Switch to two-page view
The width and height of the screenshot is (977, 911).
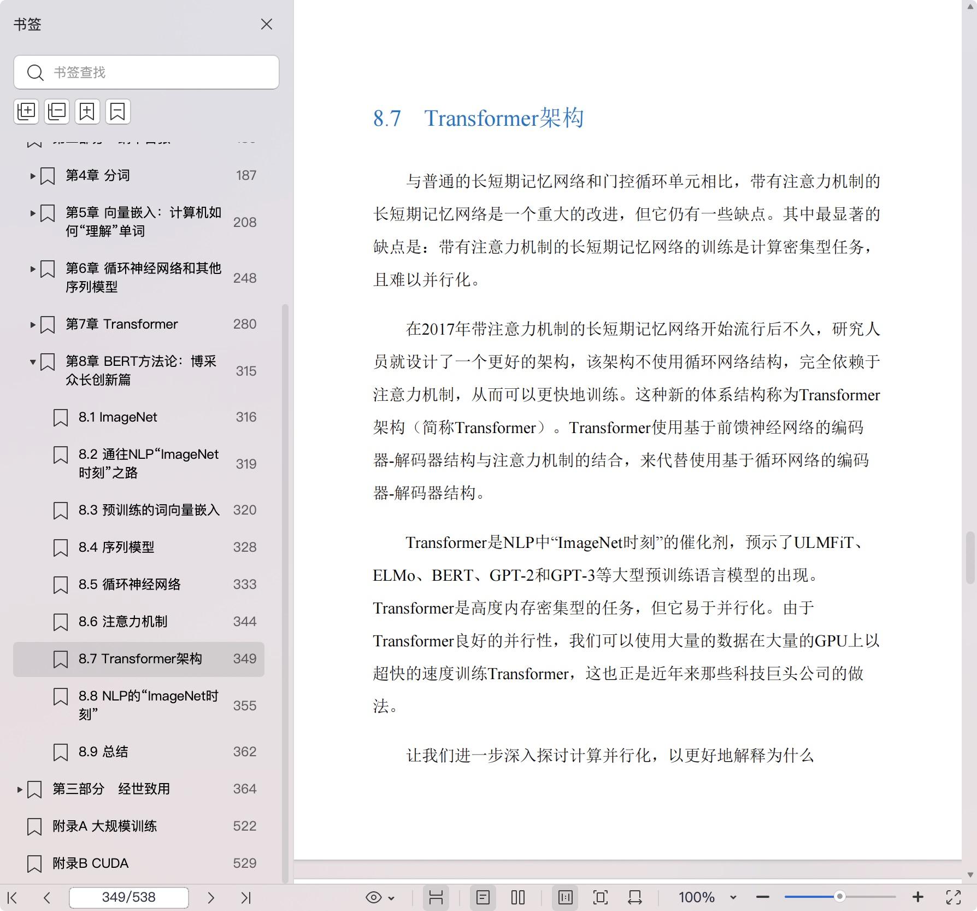[518, 897]
